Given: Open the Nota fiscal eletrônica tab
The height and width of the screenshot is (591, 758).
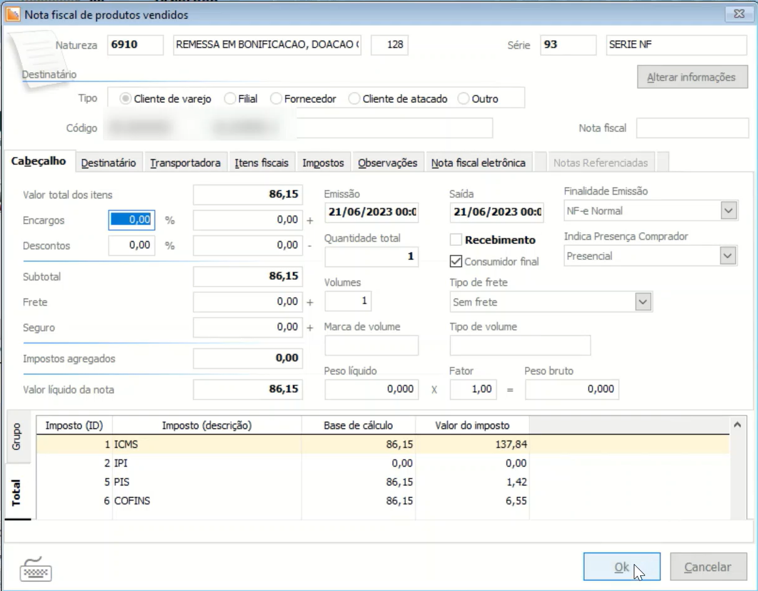Looking at the screenshot, I should coord(479,163).
